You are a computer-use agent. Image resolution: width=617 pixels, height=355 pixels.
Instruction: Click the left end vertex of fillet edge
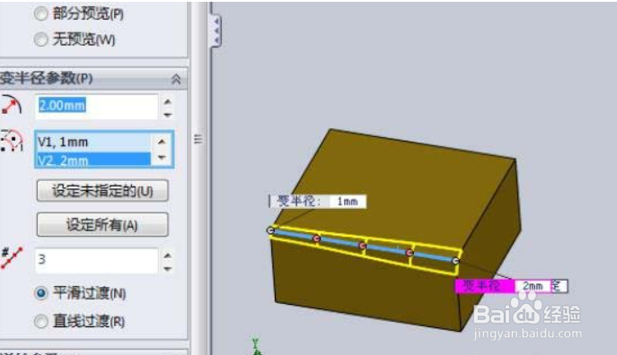coord(270,230)
